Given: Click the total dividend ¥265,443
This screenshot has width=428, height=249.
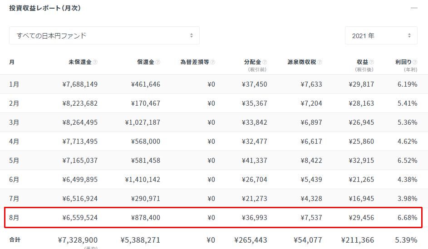Looking at the screenshot, I should [x=251, y=240].
